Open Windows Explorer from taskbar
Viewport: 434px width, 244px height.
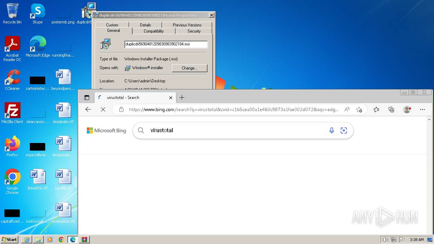38,240
